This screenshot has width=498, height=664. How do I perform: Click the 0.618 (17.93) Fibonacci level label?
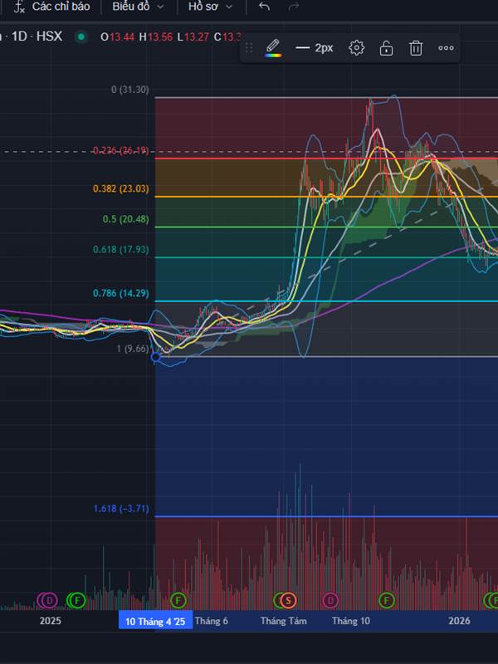[x=121, y=250]
